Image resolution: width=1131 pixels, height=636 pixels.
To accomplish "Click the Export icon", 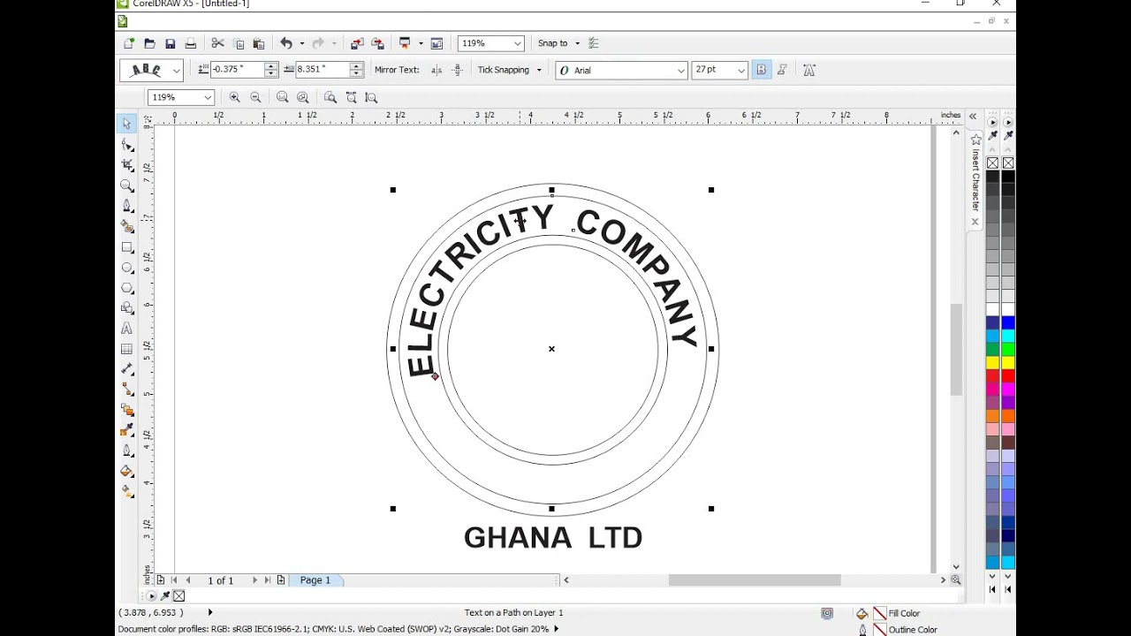I will (378, 43).
